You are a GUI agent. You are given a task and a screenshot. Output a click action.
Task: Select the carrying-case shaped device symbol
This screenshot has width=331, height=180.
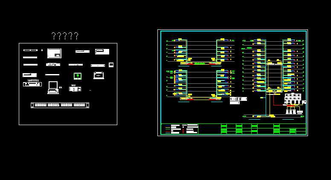[99, 75]
